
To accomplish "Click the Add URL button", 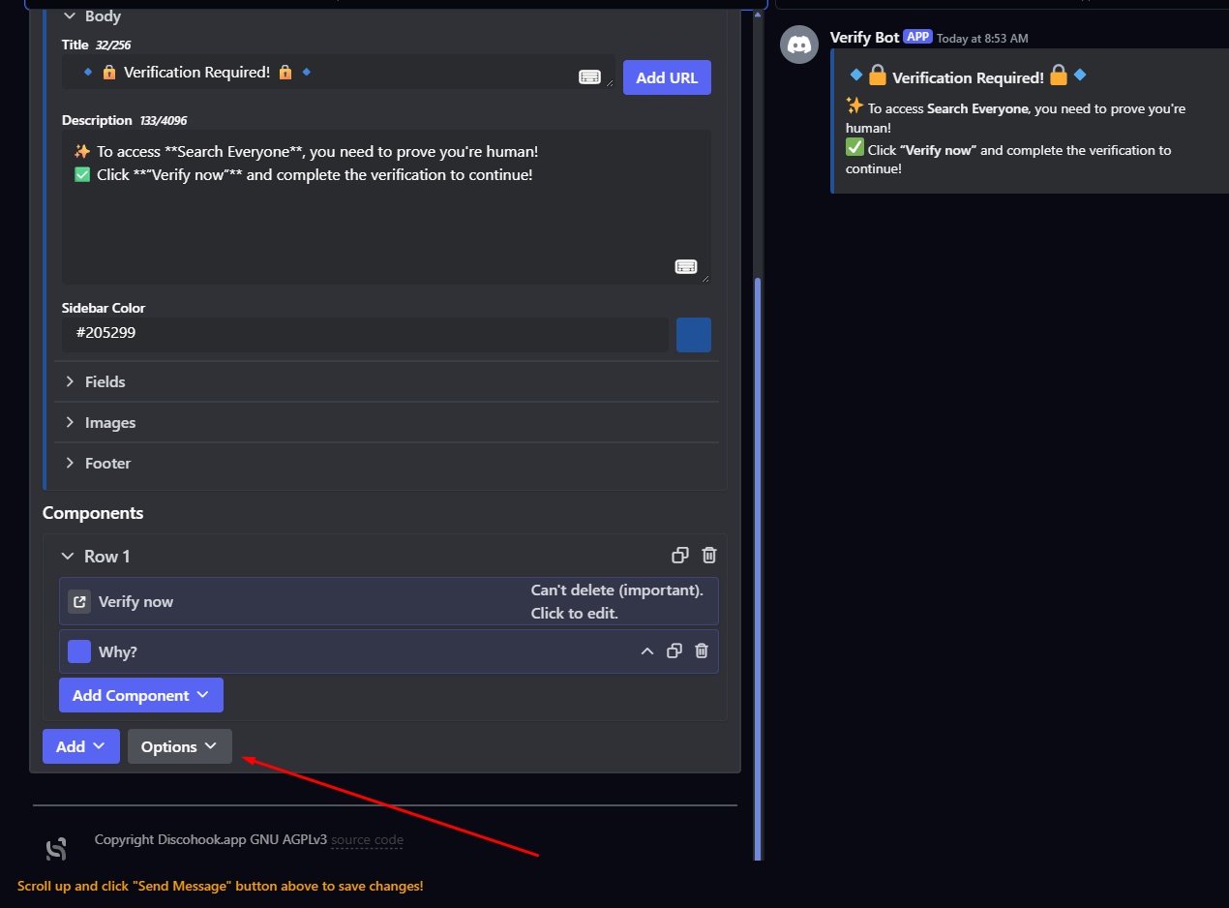I will pos(667,77).
